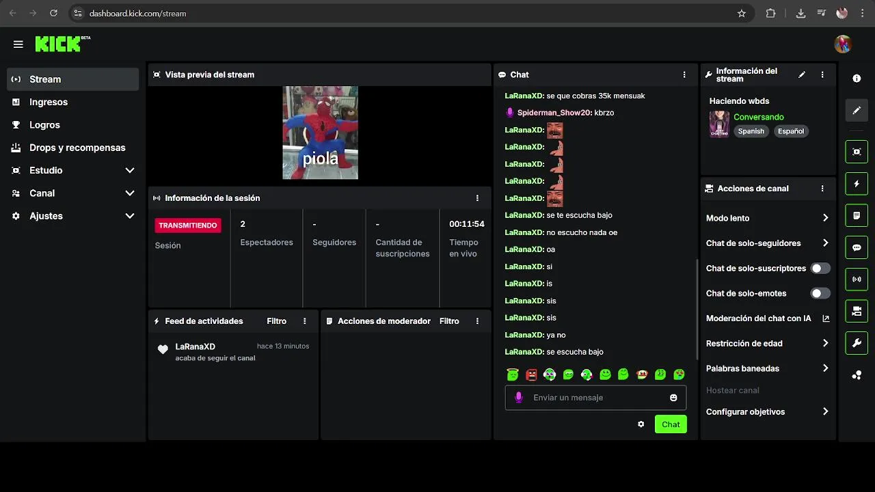Click the Conversando category link

click(x=759, y=117)
